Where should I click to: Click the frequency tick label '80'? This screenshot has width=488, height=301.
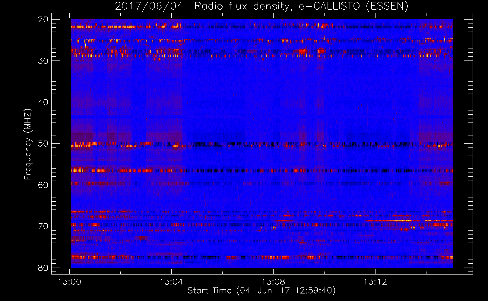43,268
